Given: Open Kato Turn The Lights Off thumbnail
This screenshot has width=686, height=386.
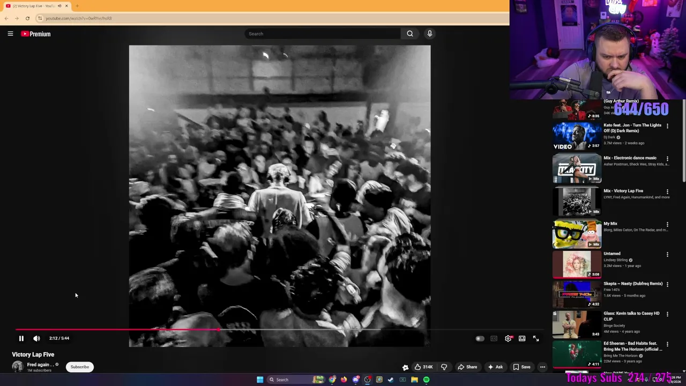Looking at the screenshot, I should [x=577, y=136].
